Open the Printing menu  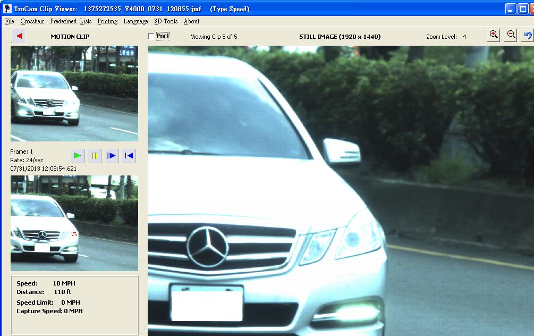coord(107,21)
